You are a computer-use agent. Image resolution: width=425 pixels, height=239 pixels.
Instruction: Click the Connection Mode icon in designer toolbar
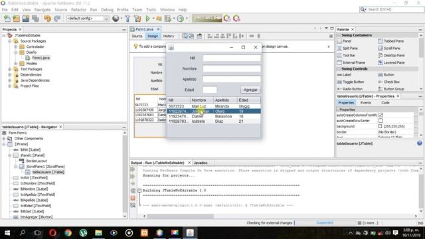pos(191,36)
